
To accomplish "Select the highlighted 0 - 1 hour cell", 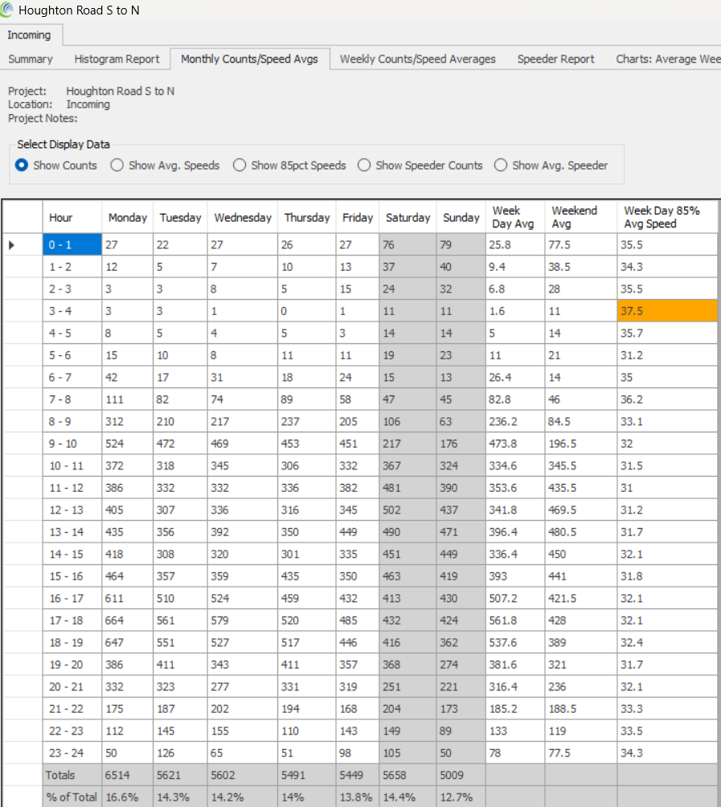I will (x=72, y=244).
